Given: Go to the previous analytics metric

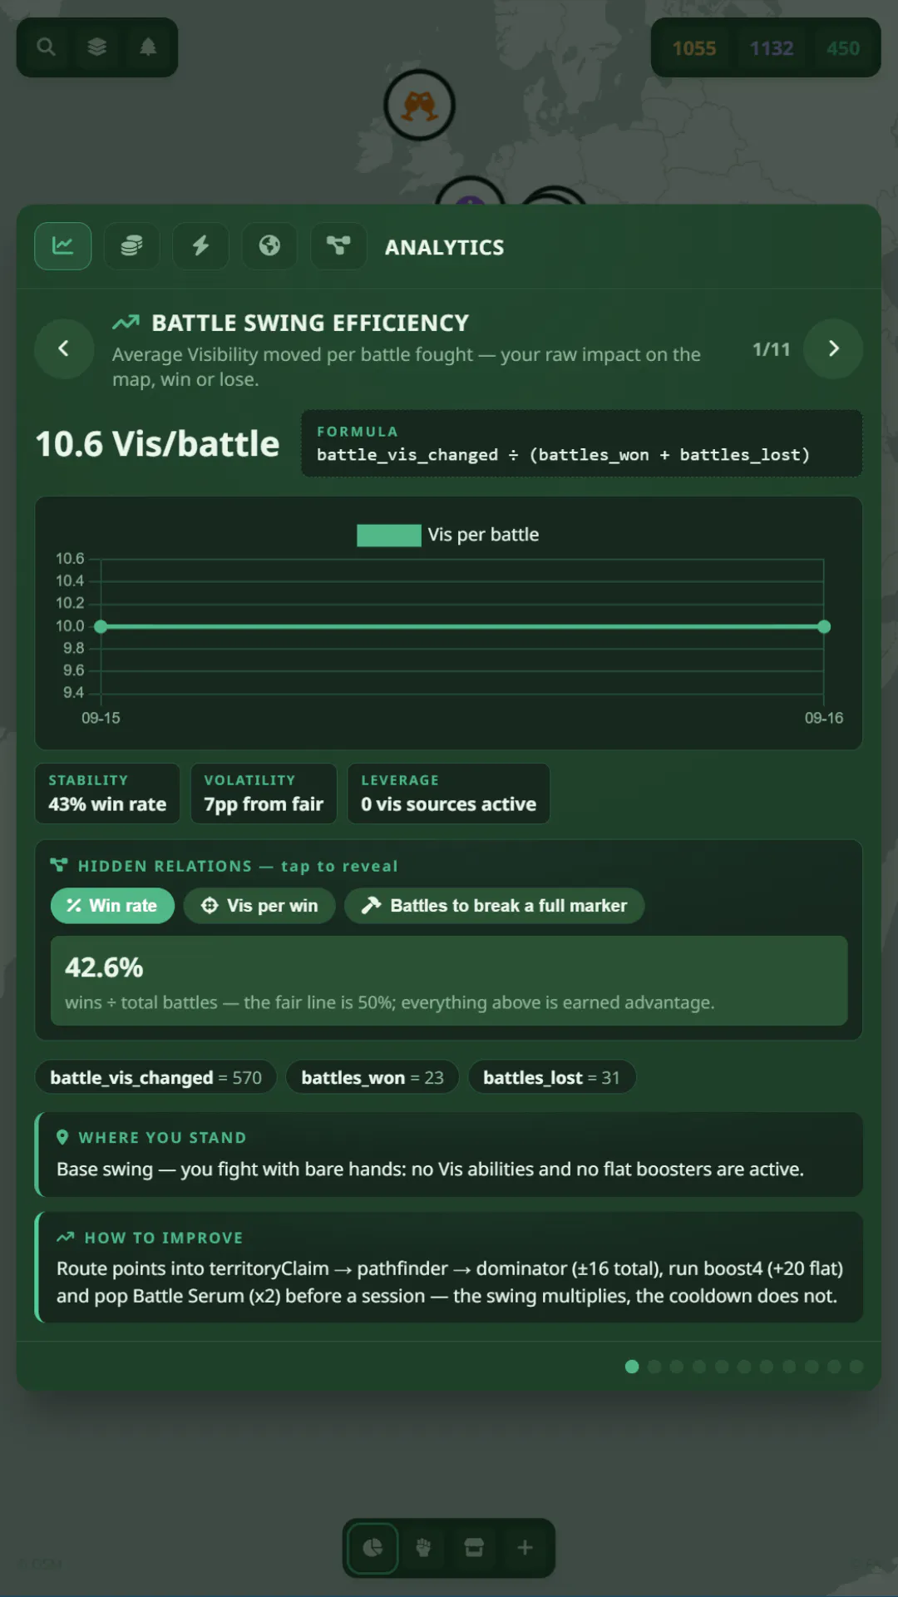Looking at the screenshot, I should [x=64, y=349].
